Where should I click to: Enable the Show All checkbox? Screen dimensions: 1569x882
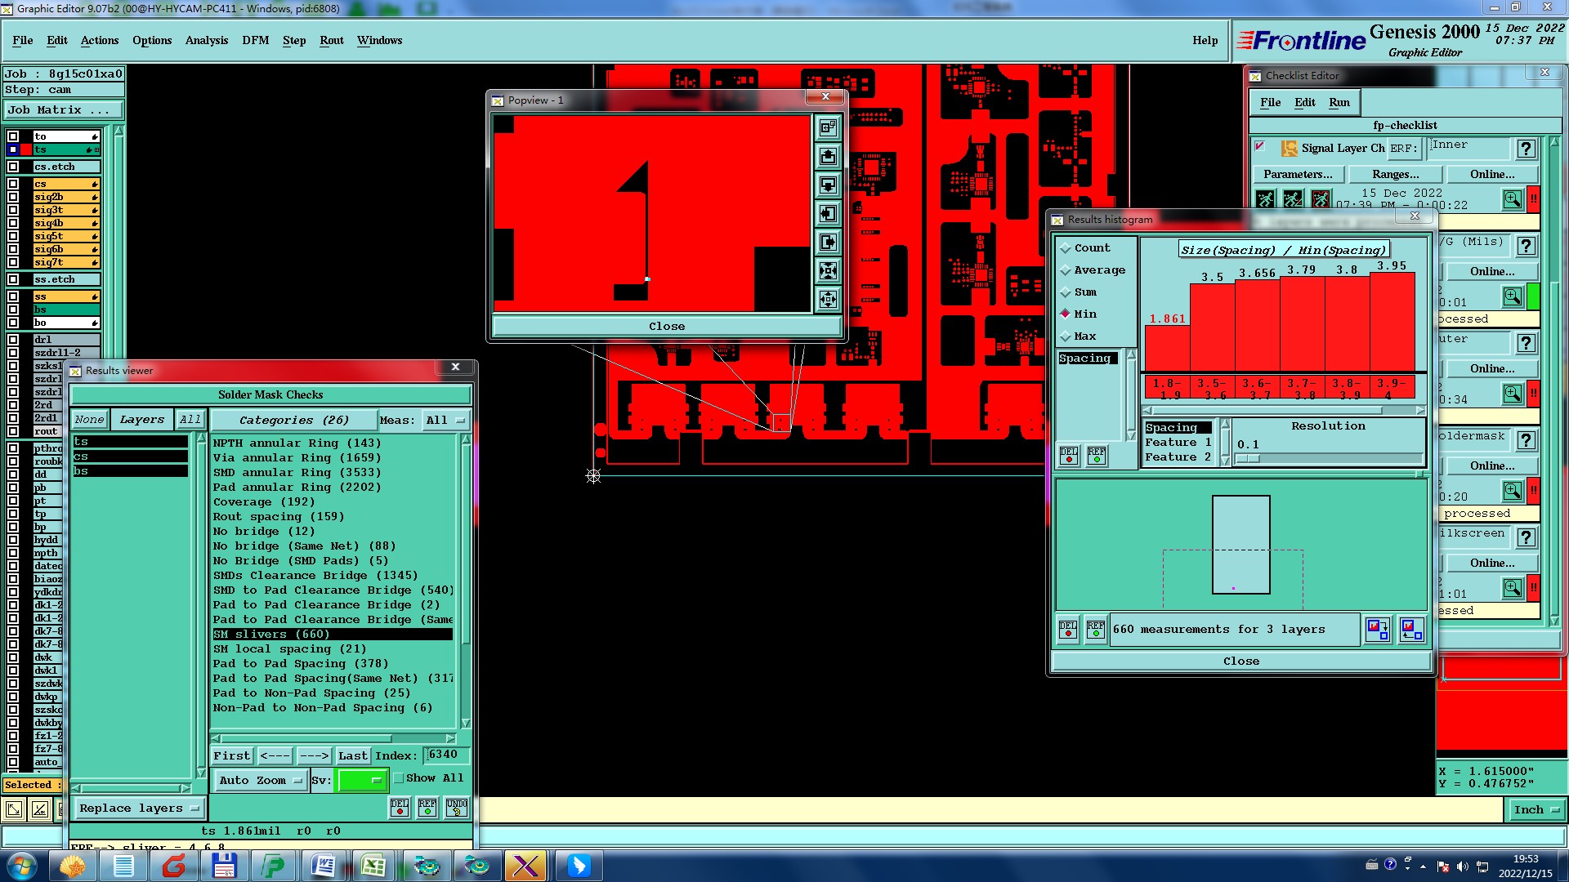point(400,778)
